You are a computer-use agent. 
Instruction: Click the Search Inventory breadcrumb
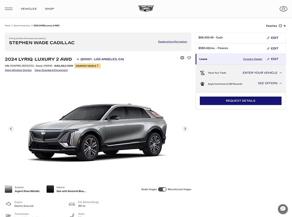click(x=22, y=26)
